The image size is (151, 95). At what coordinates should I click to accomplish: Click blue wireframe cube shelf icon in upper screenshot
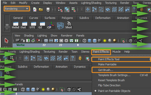(60, 26)
